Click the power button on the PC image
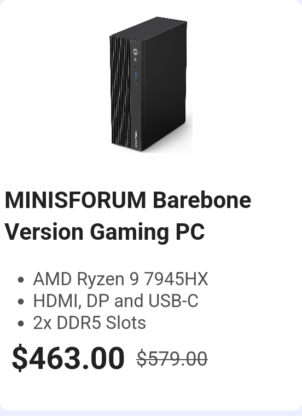This screenshot has width=302, height=416. pyautogui.click(x=136, y=51)
